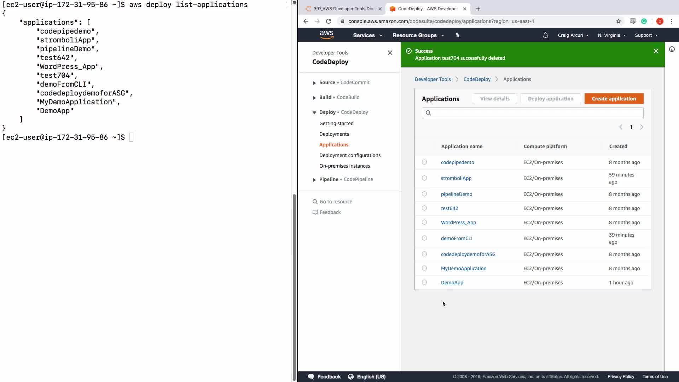Open the demoFromCLI application link
Screen dimensions: 679x382
(x=457, y=238)
